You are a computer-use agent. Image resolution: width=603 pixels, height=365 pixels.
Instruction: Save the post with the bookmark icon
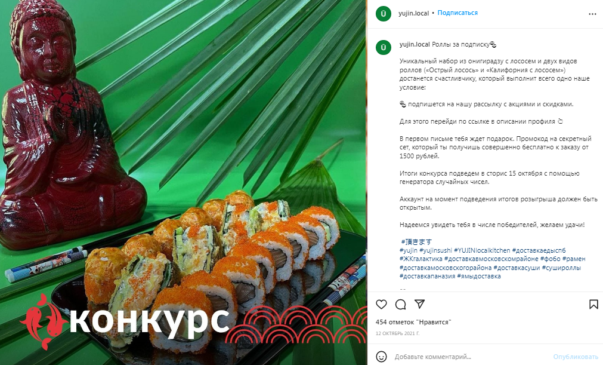[593, 305]
